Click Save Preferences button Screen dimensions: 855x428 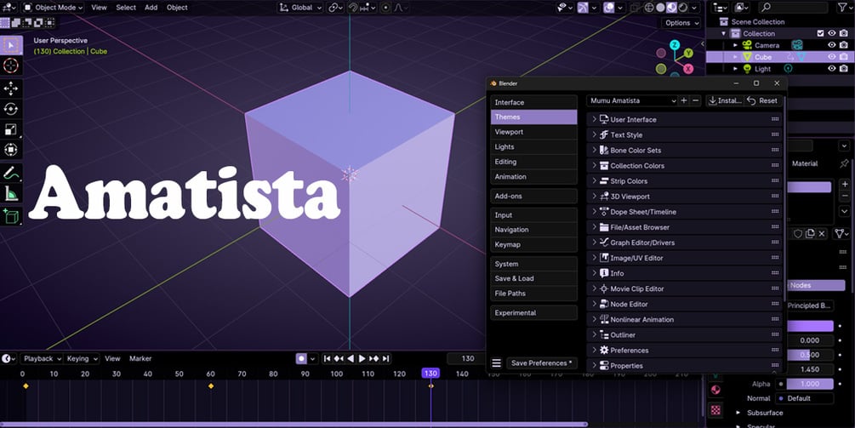pos(541,363)
